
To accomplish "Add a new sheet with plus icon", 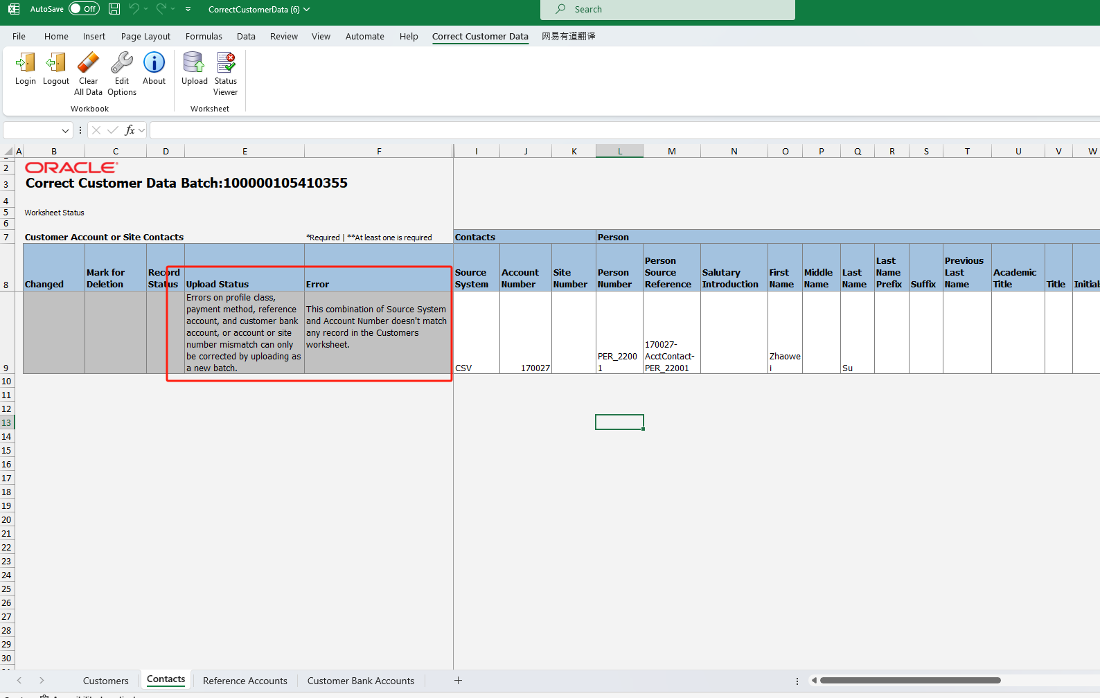I will pos(458,681).
